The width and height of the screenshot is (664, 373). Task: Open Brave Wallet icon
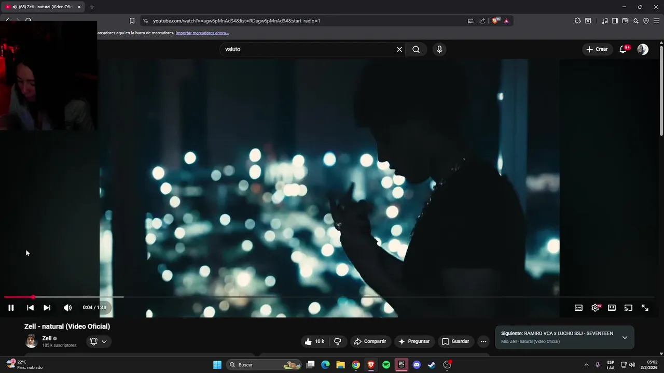[x=625, y=21]
